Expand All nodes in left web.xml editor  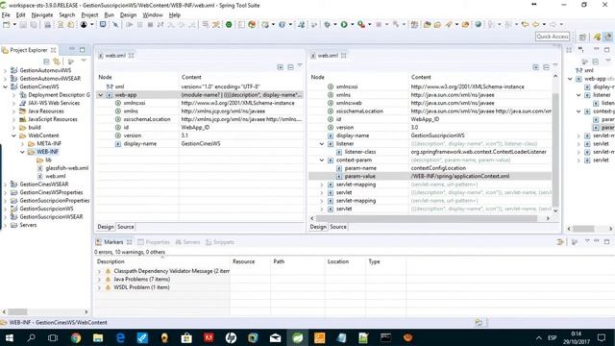click(x=280, y=67)
